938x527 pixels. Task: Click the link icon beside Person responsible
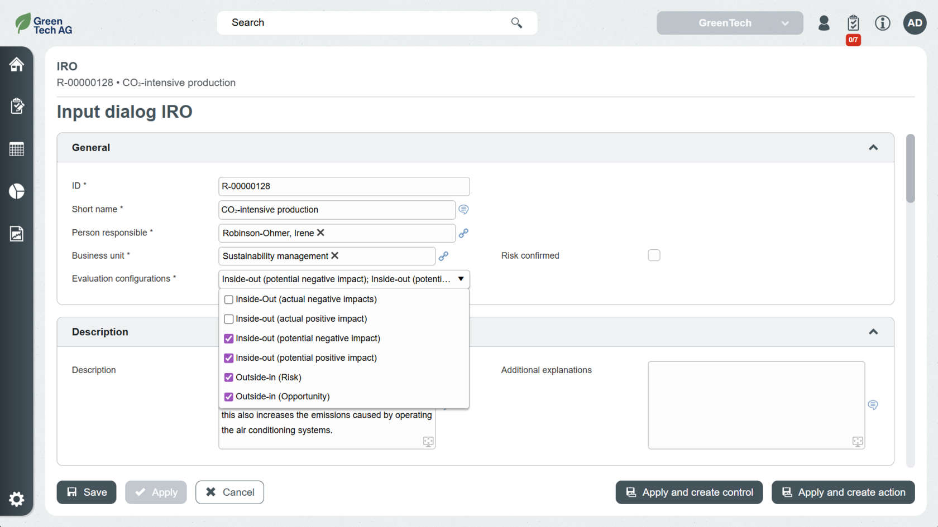point(463,234)
